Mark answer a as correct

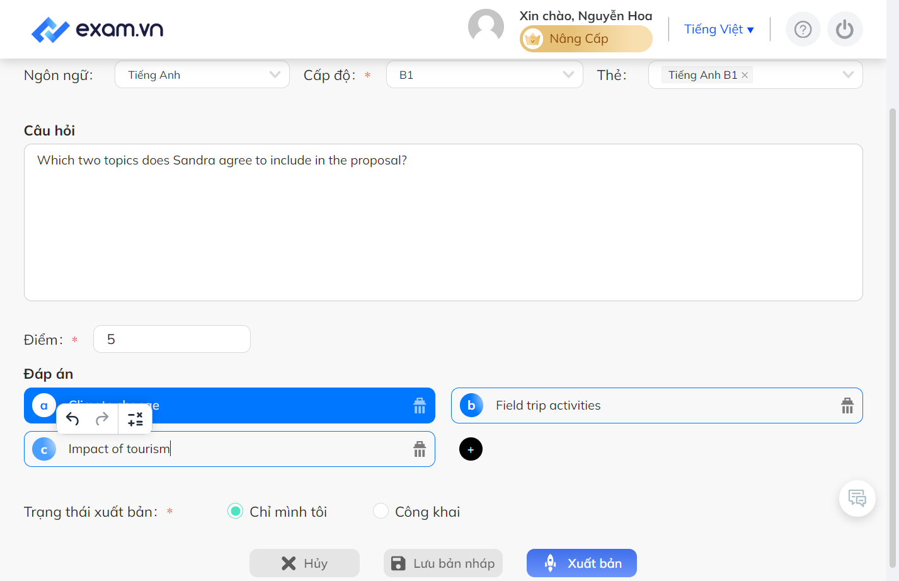[x=44, y=406]
